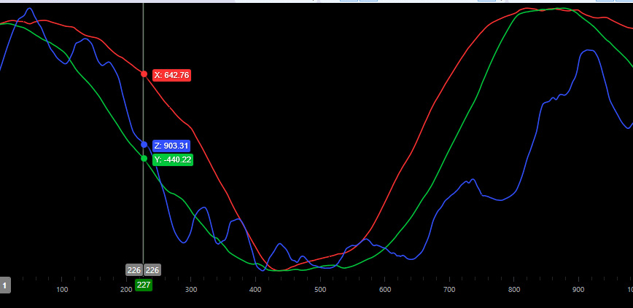Click the right gray 226 frame marker

click(x=152, y=270)
